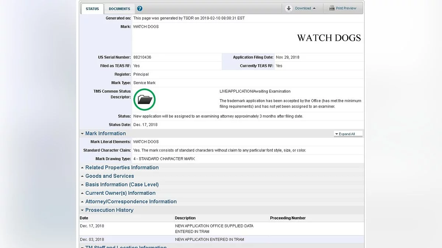Click the large WATCH DOGS mark image
442x248 pixels.
329,38
